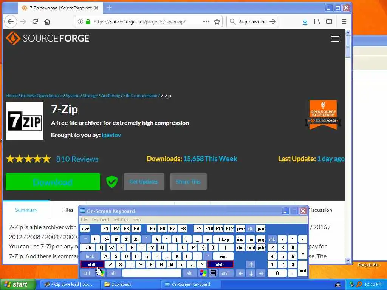The height and width of the screenshot is (290, 387).
Task: Click the space bar on-screen key
Action: (152, 273)
